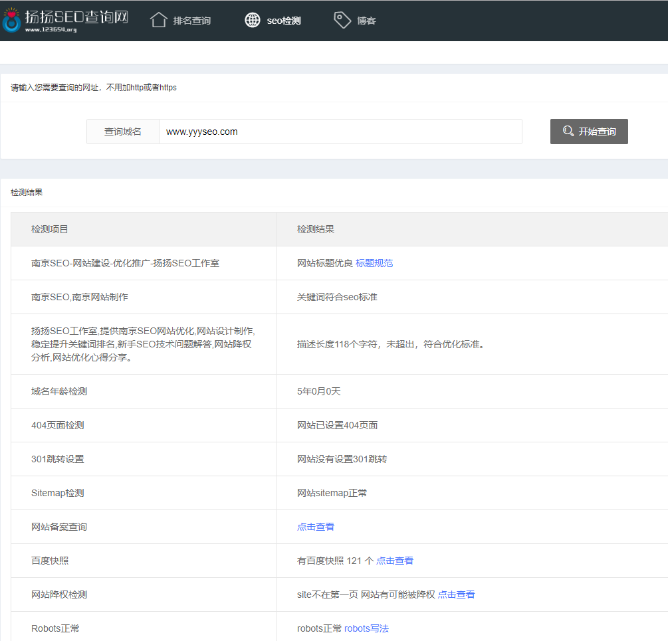Image resolution: width=668 pixels, height=641 pixels.
Task: Open the 博客 menu item
Action: pos(366,21)
